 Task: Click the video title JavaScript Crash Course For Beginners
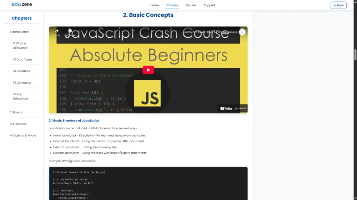coord(210,32)
